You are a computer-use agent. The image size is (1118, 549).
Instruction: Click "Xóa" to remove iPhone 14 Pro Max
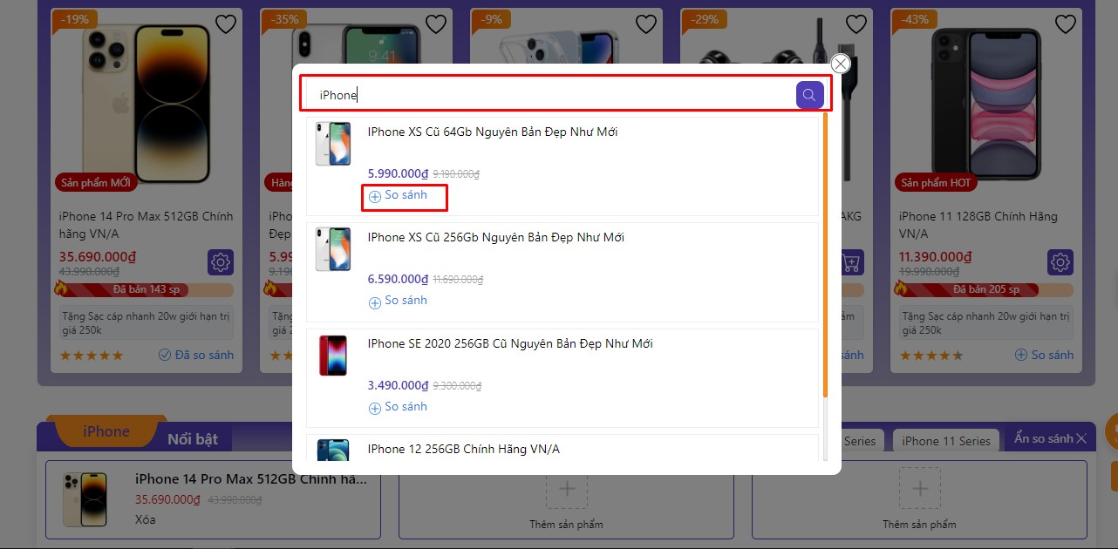tap(146, 519)
